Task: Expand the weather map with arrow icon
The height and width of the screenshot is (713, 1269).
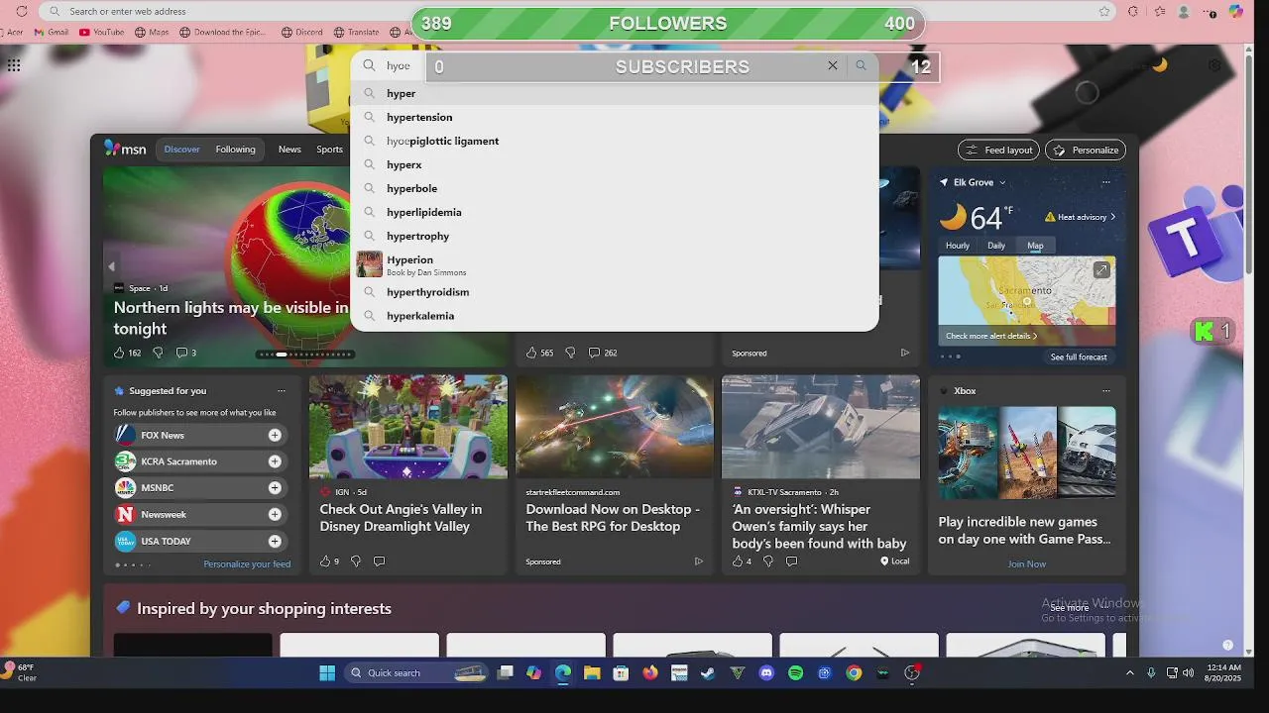Action: (x=1101, y=269)
